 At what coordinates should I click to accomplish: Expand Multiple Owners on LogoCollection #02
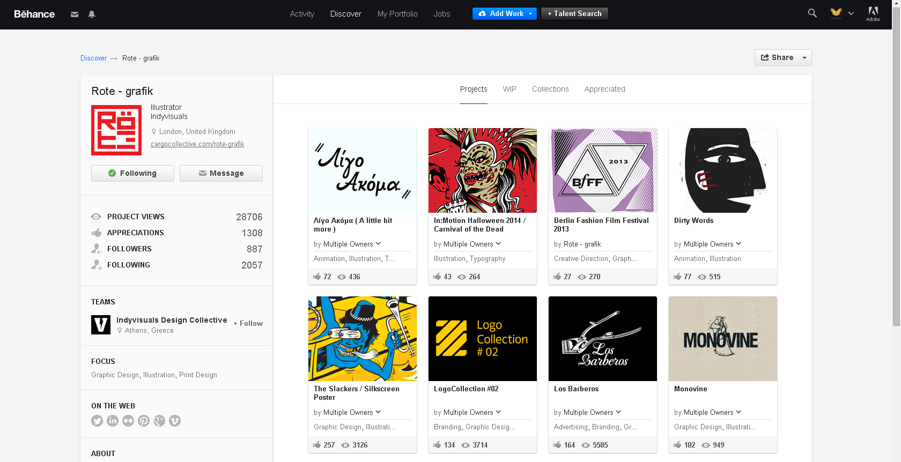pyautogui.click(x=498, y=412)
